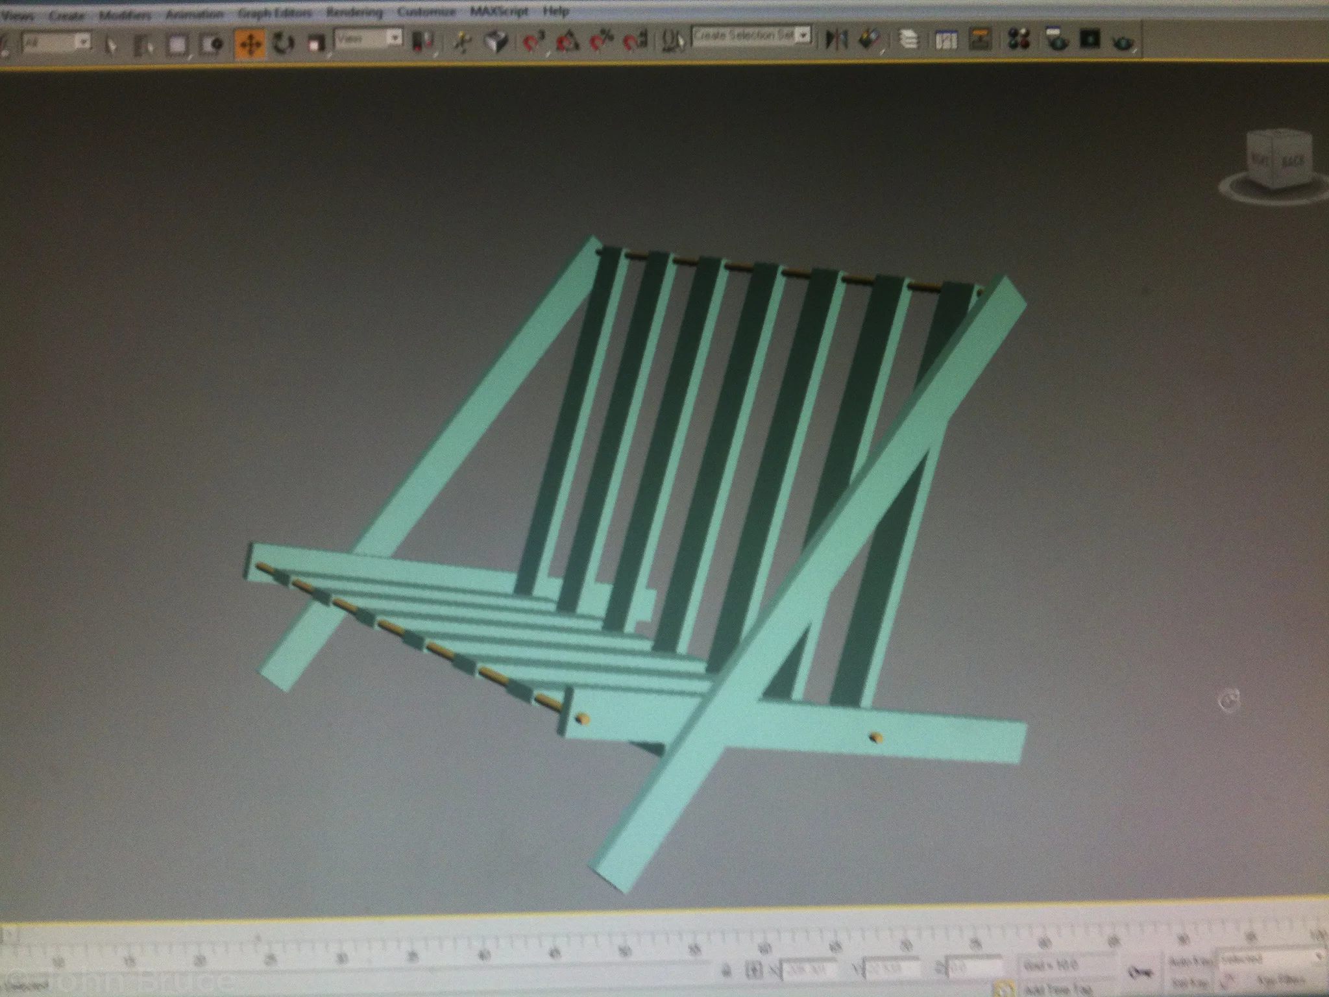This screenshot has width=1329, height=997.
Task: Toggle the Percent Snap magnet
Action: 602,43
